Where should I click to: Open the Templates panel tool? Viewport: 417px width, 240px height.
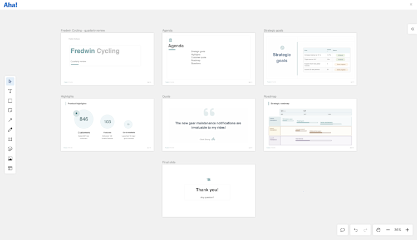click(10, 168)
